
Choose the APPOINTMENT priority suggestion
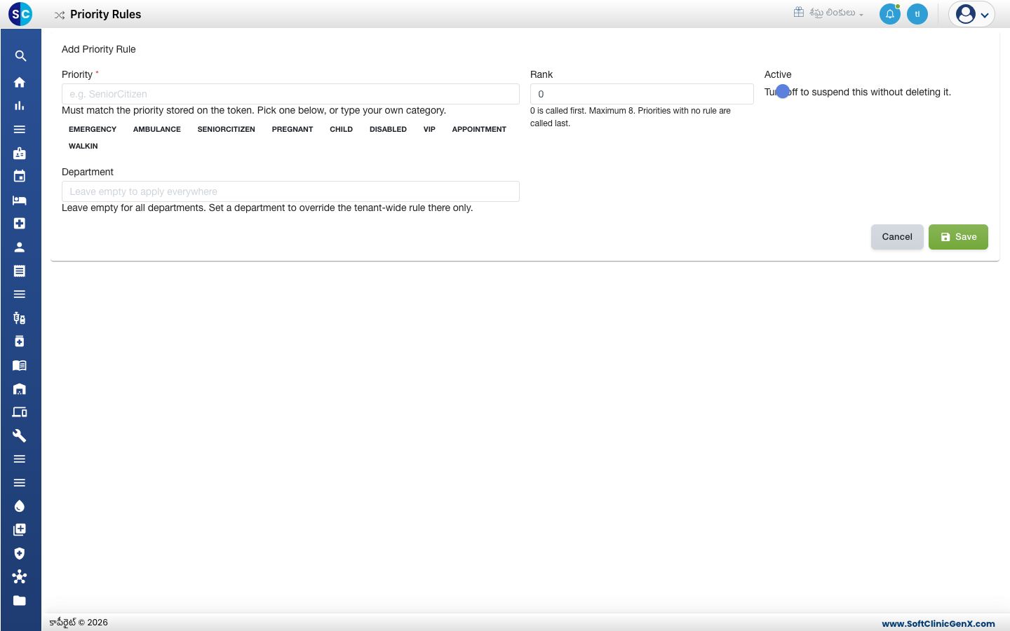pyautogui.click(x=479, y=130)
